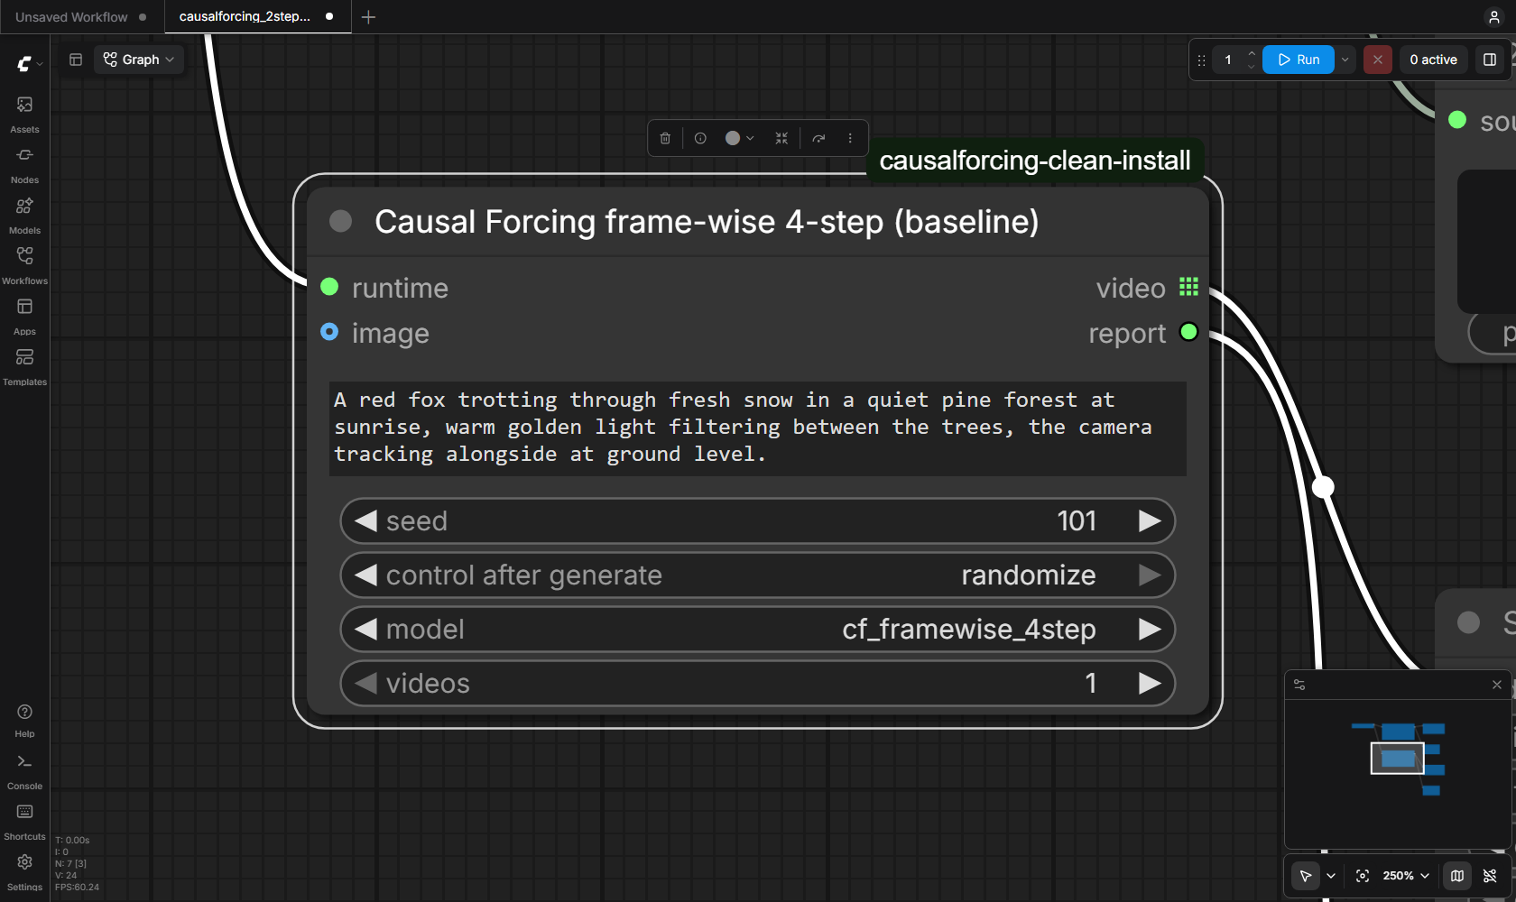Grab the run toolbar drag handle
This screenshot has width=1516, height=902.
pyautogui.click(x=1201, y=60)
